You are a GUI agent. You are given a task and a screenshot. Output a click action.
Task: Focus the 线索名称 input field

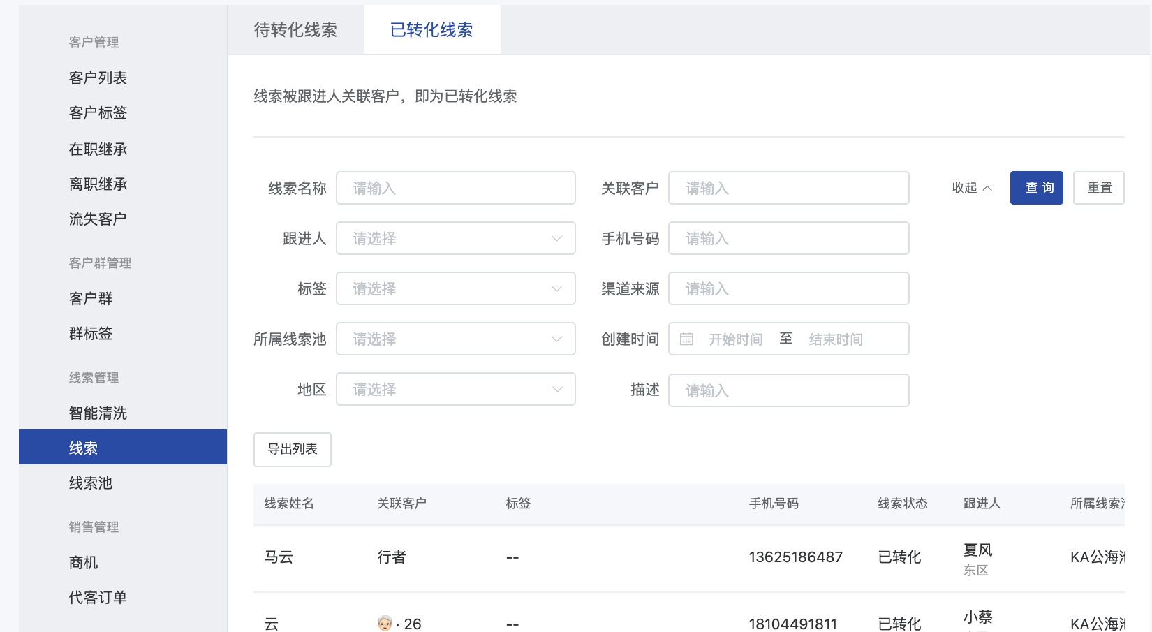click(456, 188)
